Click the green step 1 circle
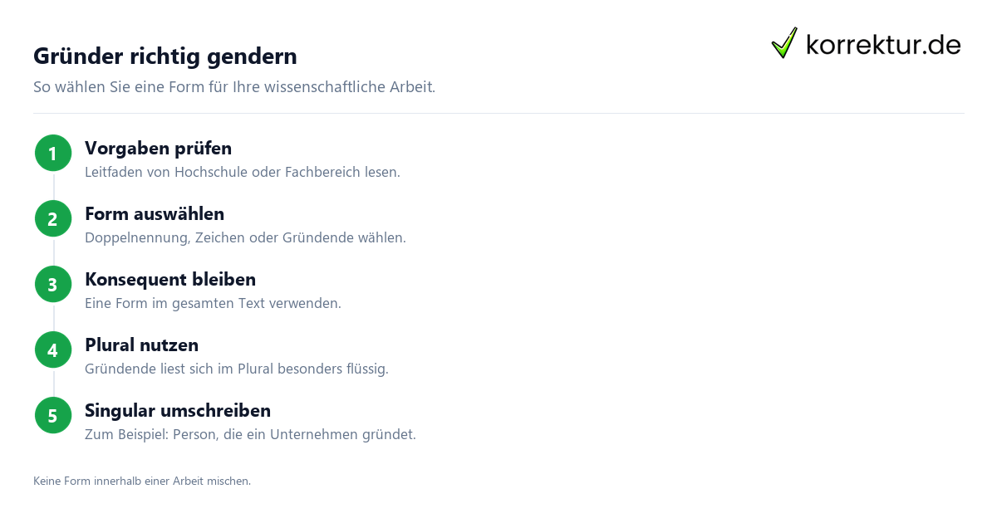Screen dimensions: 997x523 tap(53, 153)
